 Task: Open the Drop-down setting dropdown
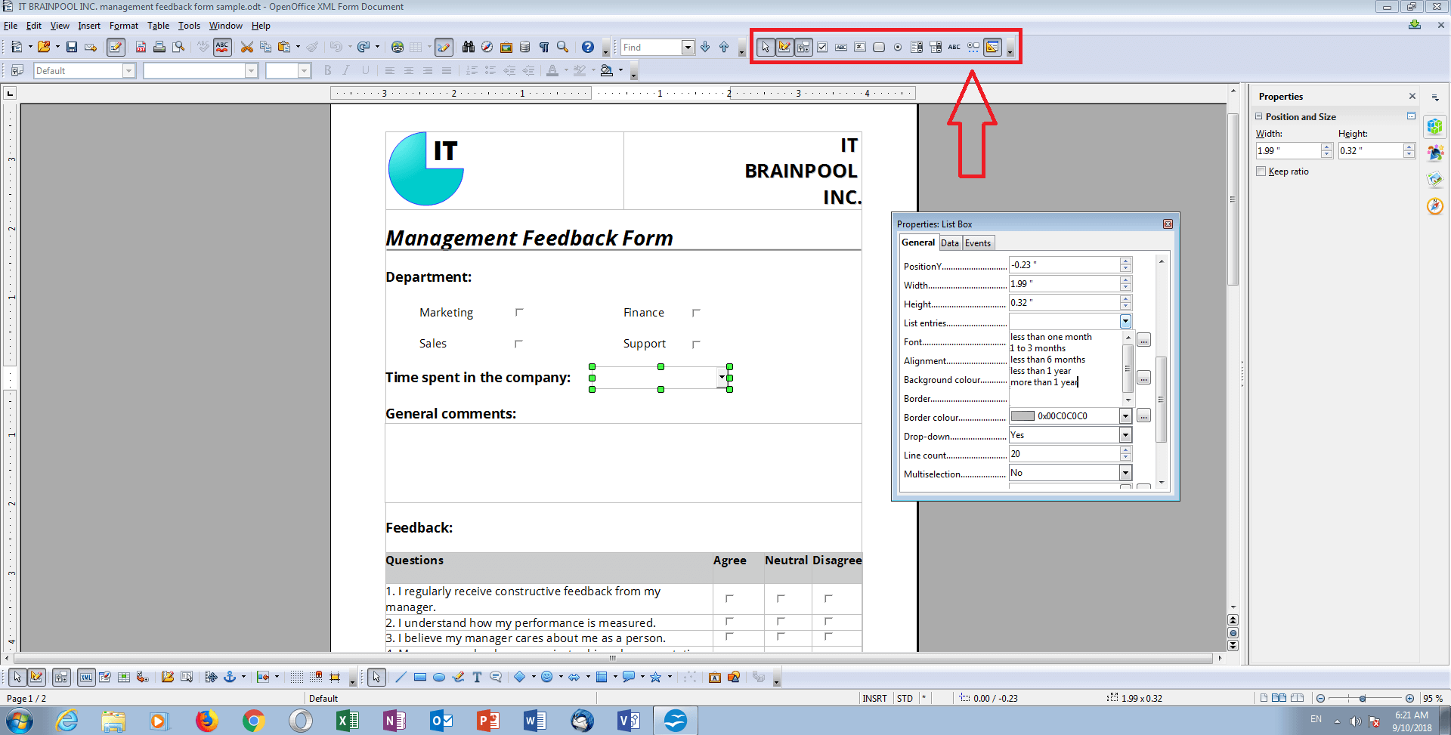pyautogui.click(x=1125, y=434)
